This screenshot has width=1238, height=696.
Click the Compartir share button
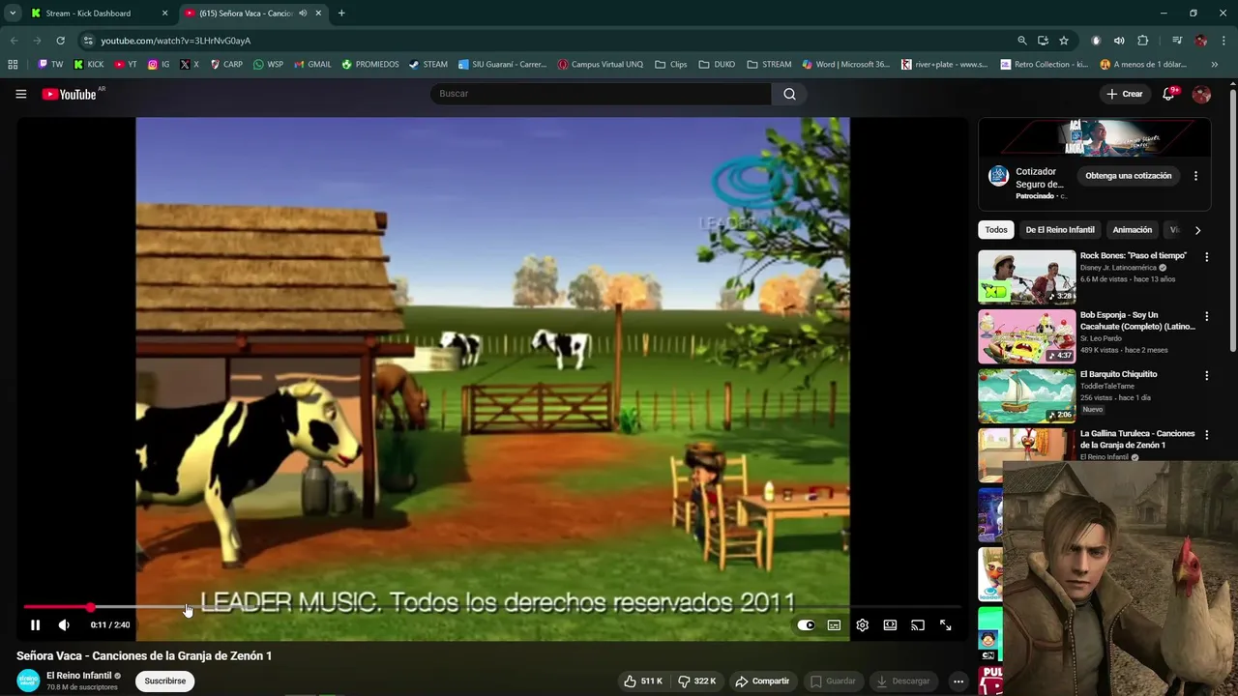pos(762,681)
